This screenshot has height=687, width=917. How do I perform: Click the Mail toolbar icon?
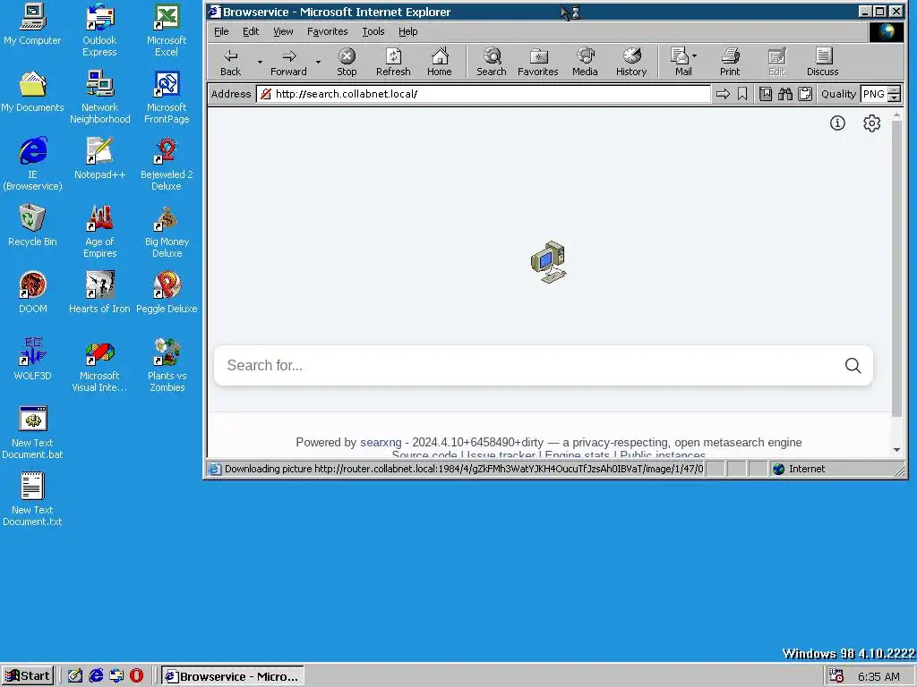pyautogui.click(x=681, y=62)
